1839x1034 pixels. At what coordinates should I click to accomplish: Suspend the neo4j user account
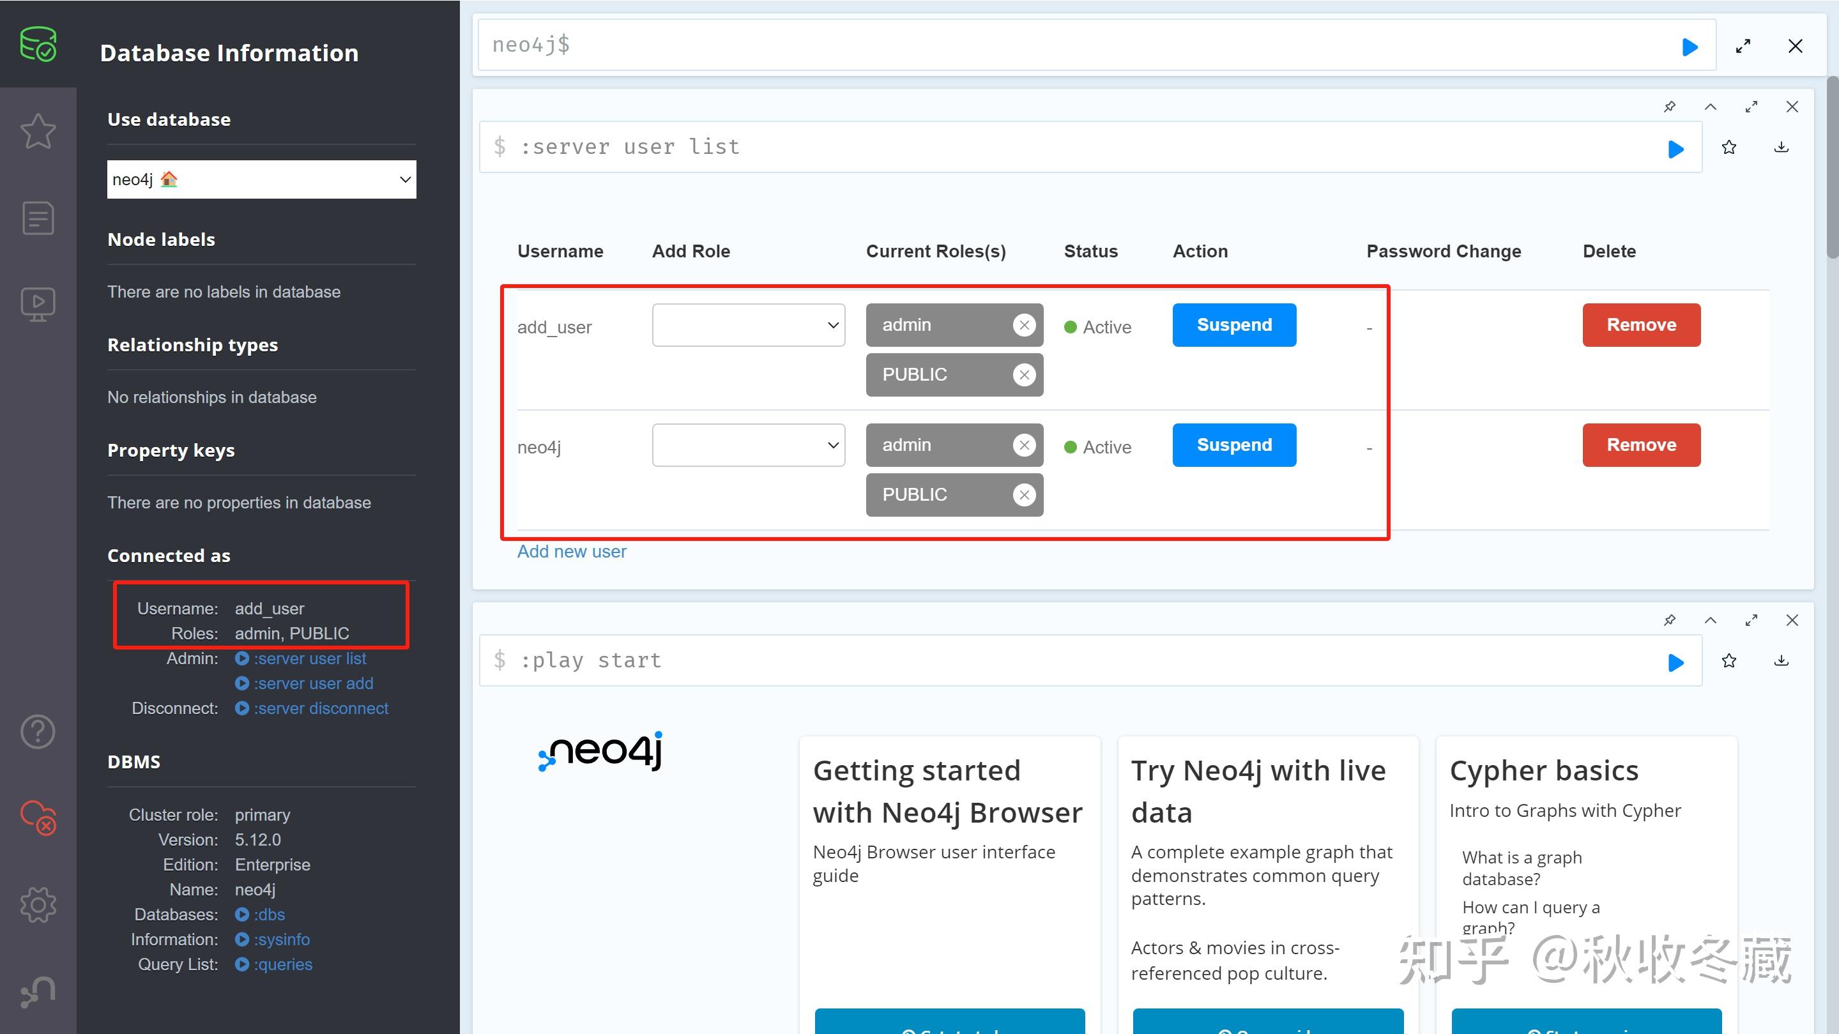[1233, 445]
